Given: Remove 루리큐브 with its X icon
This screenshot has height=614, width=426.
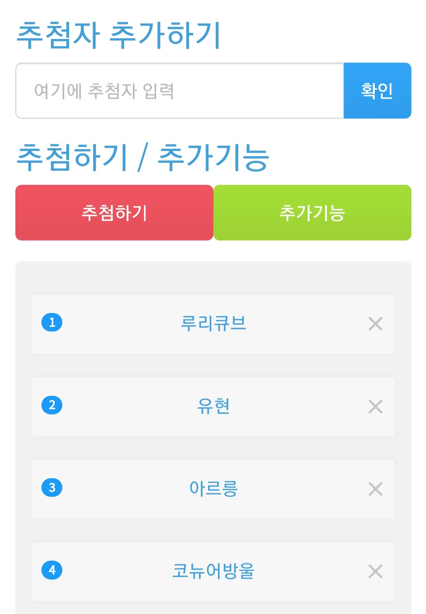Looking at the screenshot, I should [x=375, y=324].
